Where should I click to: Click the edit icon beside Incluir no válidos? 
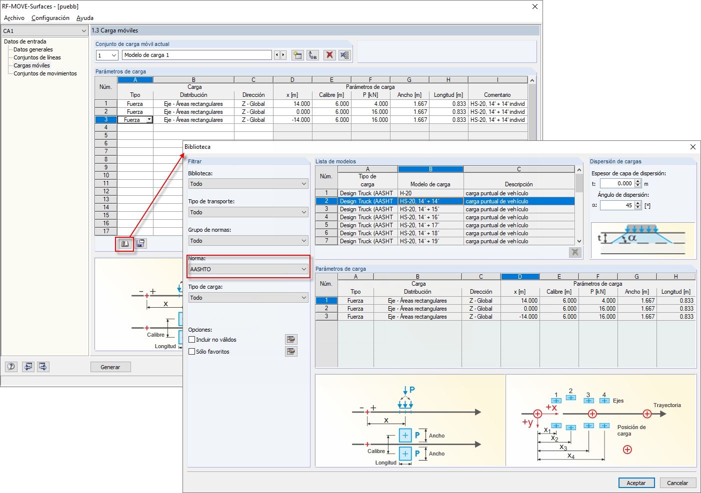coord(291,340)
